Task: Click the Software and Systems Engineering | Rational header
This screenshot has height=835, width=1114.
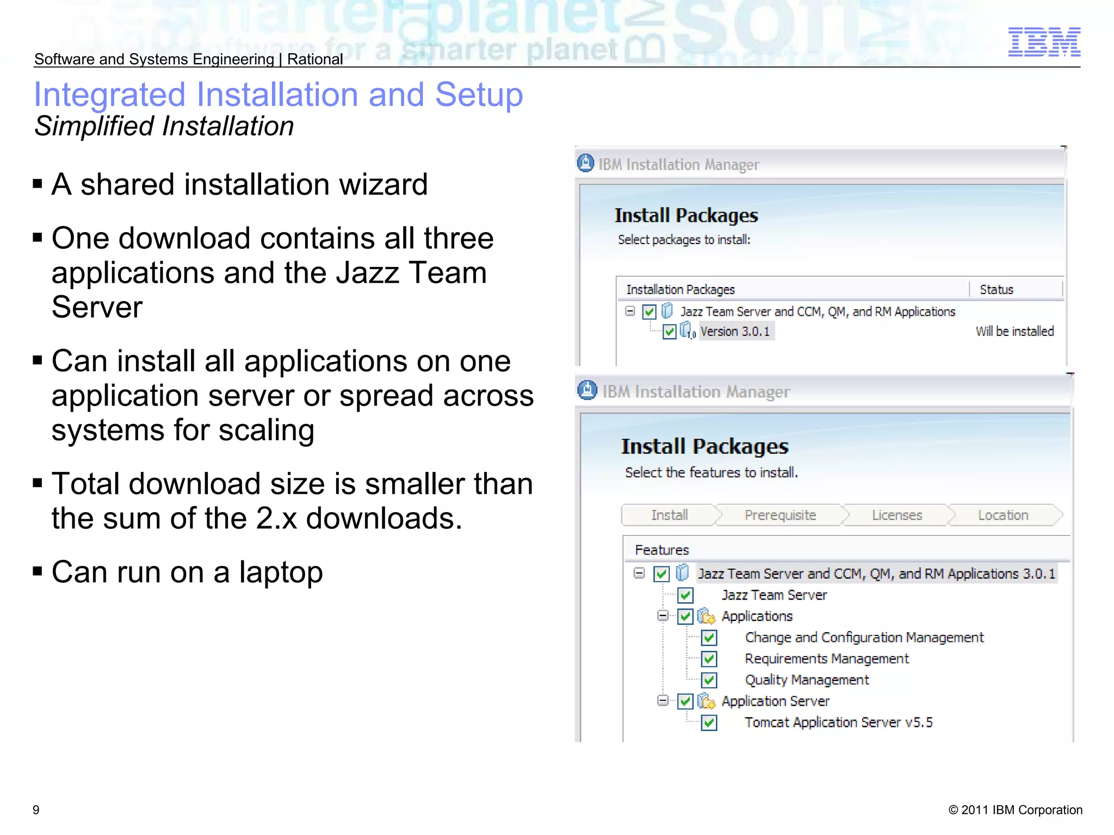Action: (188, 59)
